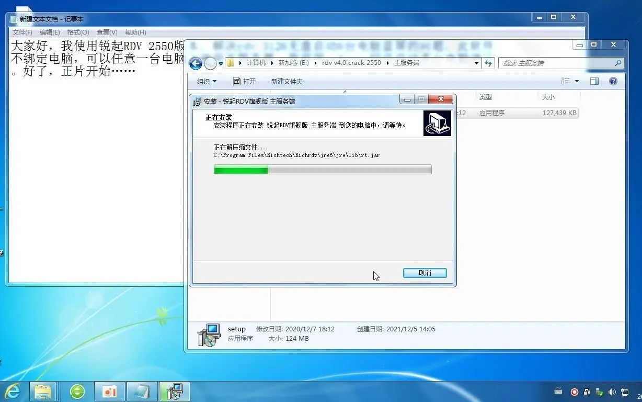Click the Cancel (取消) button in installer
642x402 pixels.
425,273
